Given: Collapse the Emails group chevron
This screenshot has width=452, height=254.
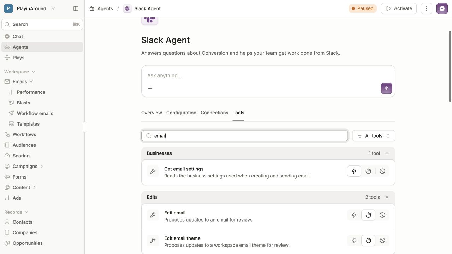Looking at the screenshot, I should tap(31, 81).
